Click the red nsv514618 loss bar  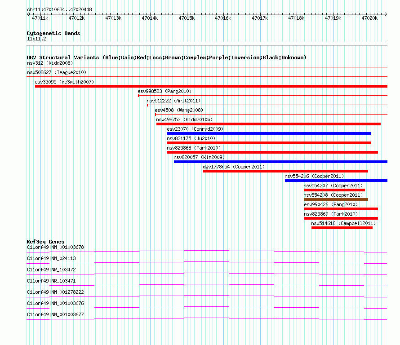[342, 228]
